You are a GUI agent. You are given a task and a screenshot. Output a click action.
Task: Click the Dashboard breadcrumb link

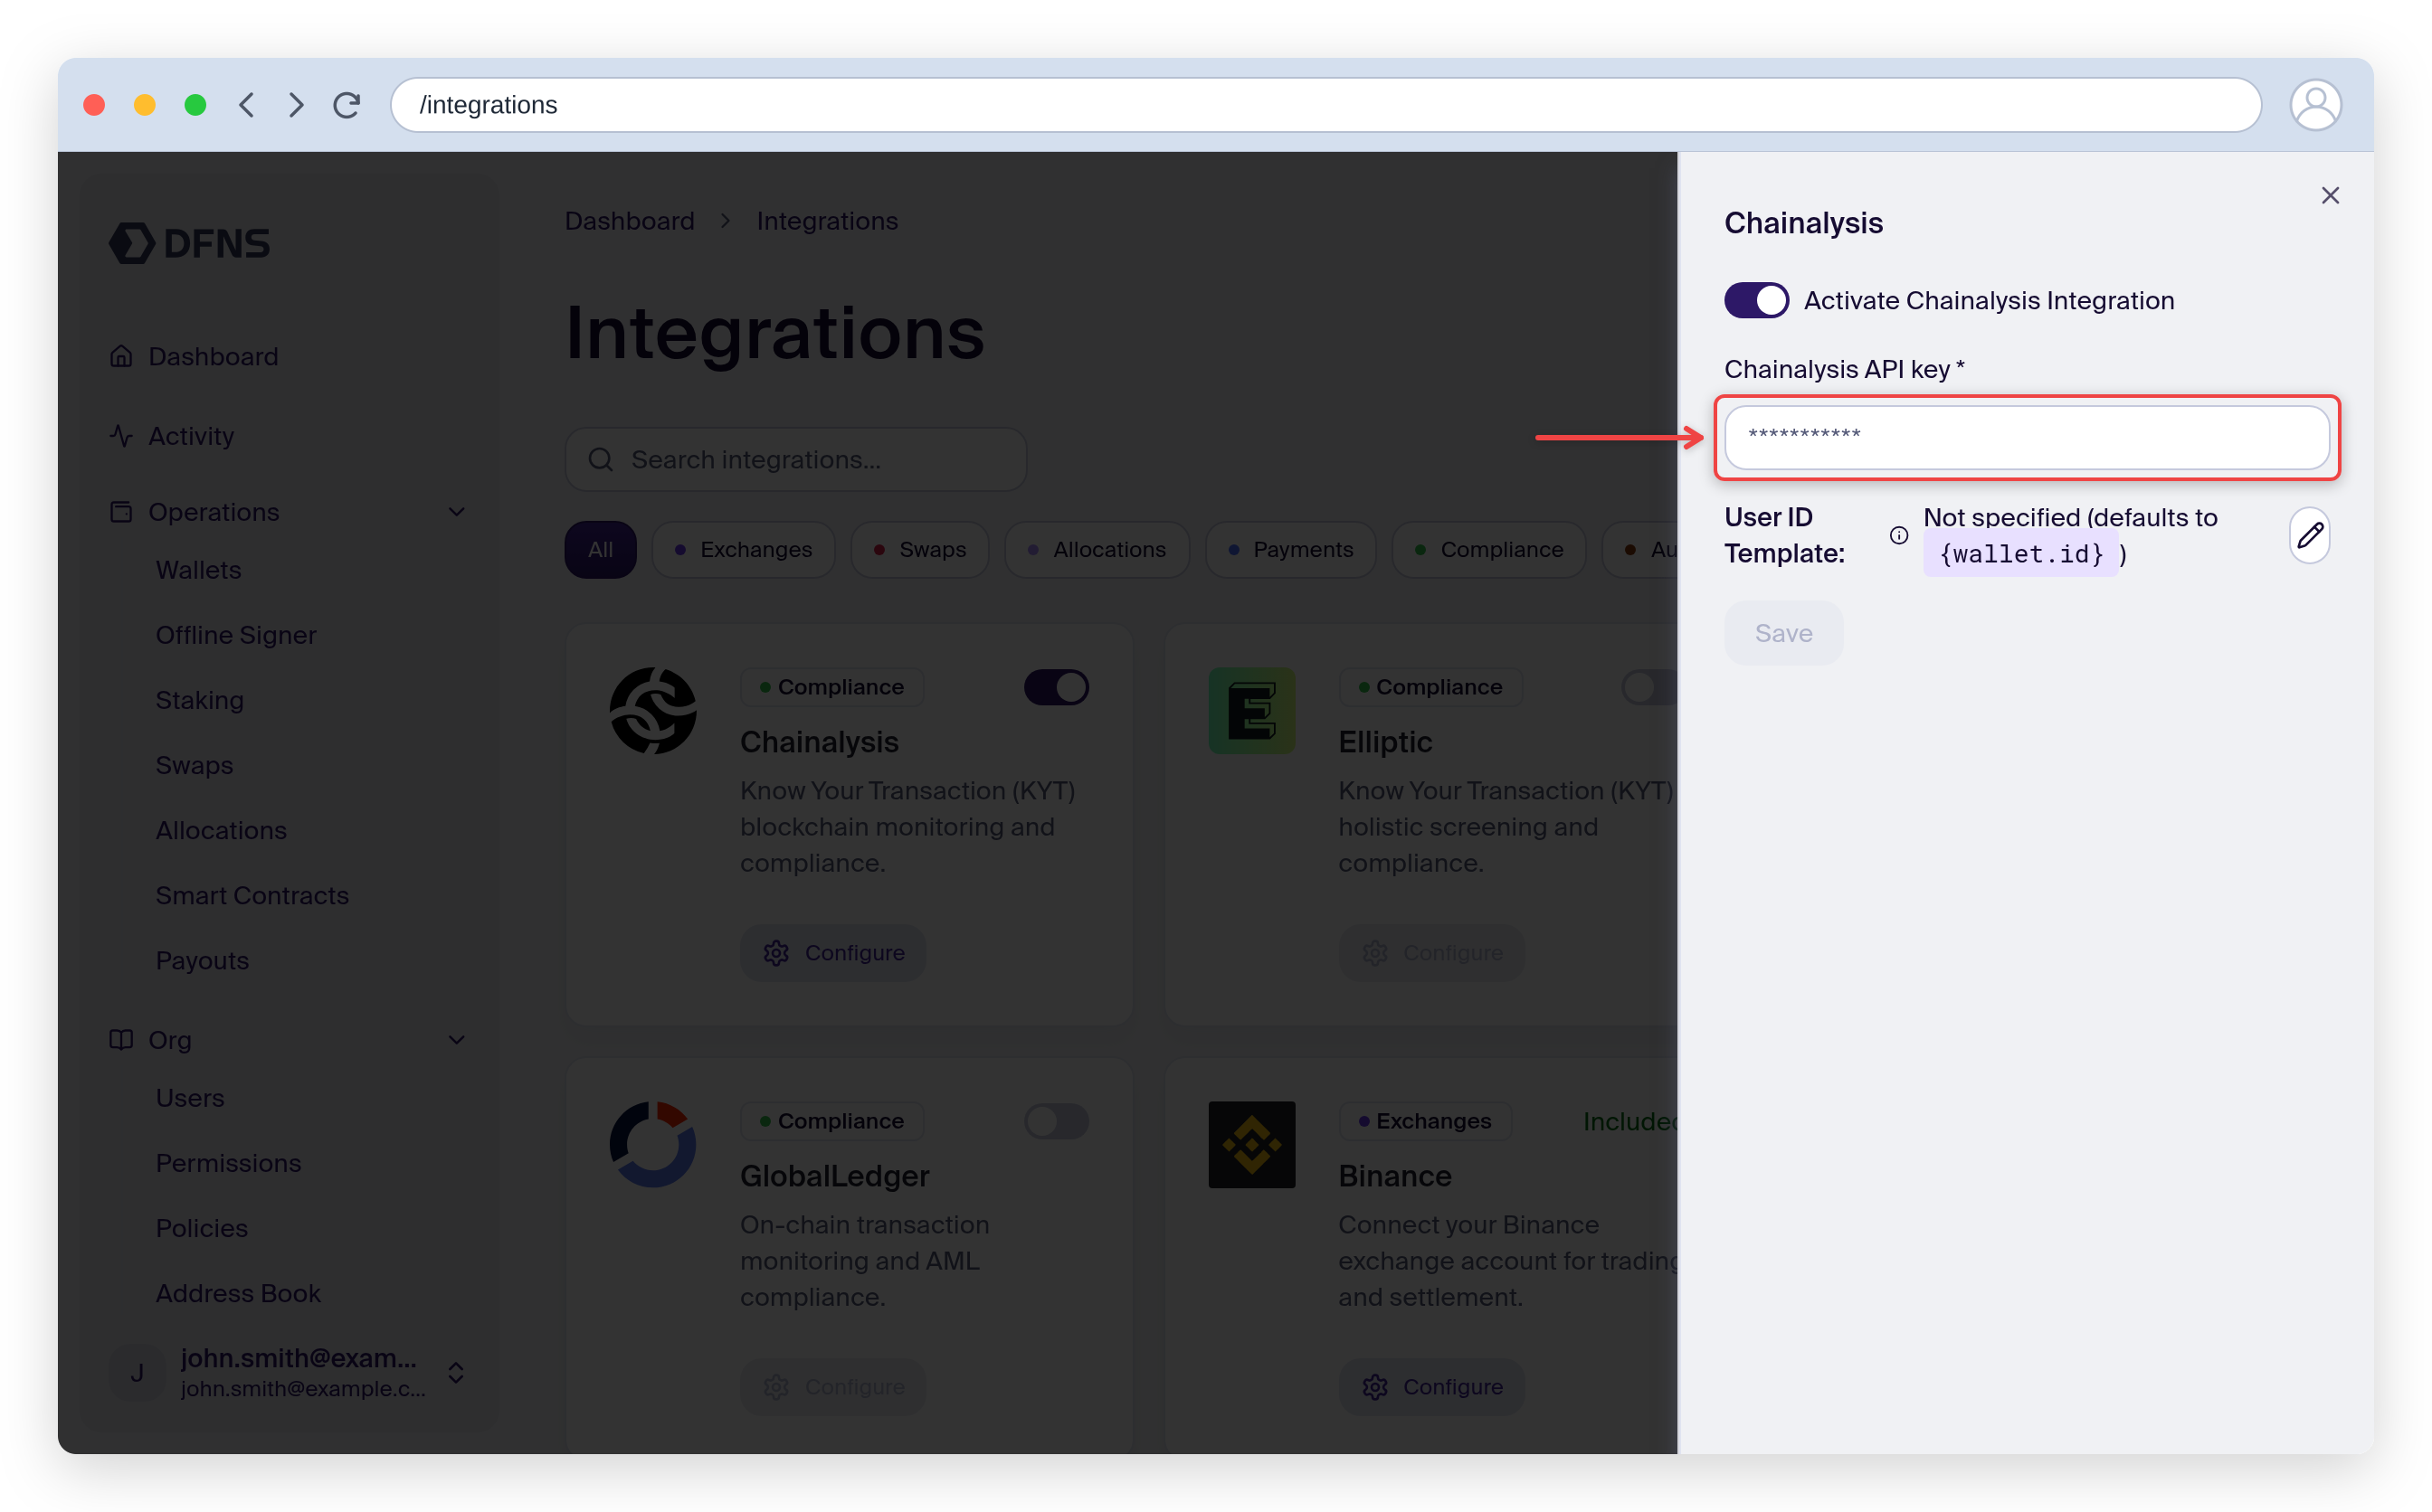(x=629, y=221)
